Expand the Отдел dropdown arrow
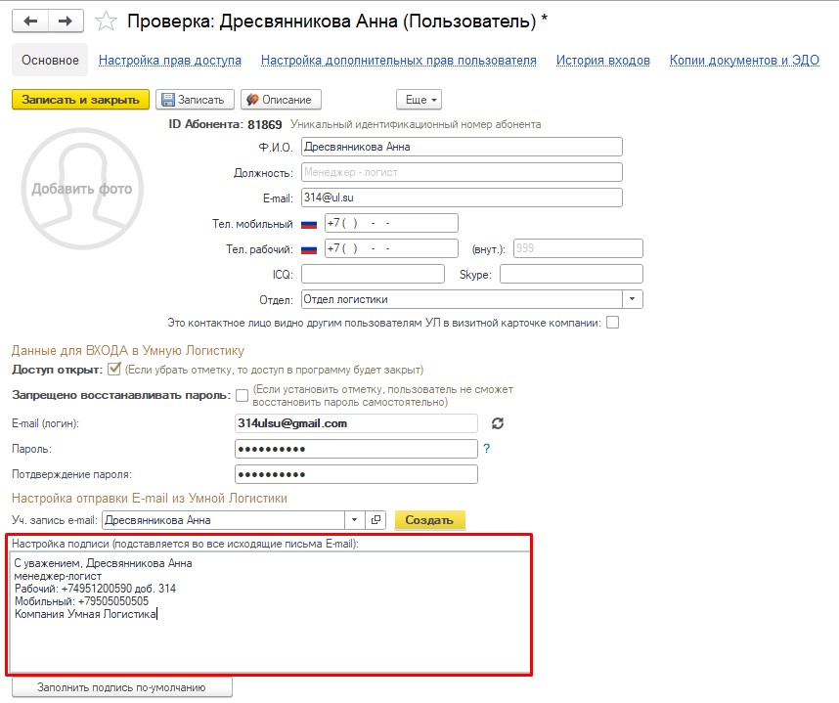This screenshot has width=839, height=703. (633, 299)
